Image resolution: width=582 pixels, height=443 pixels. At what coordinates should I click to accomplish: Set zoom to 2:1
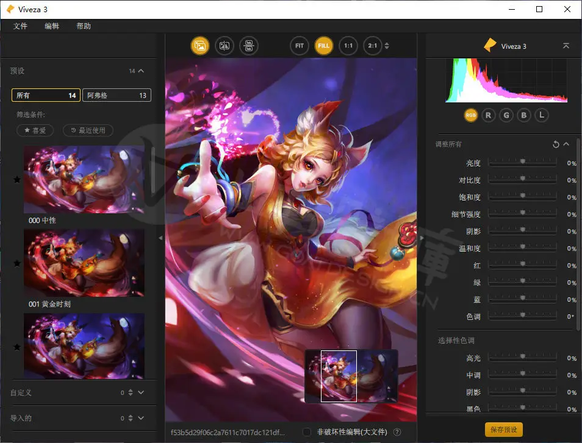372,46
